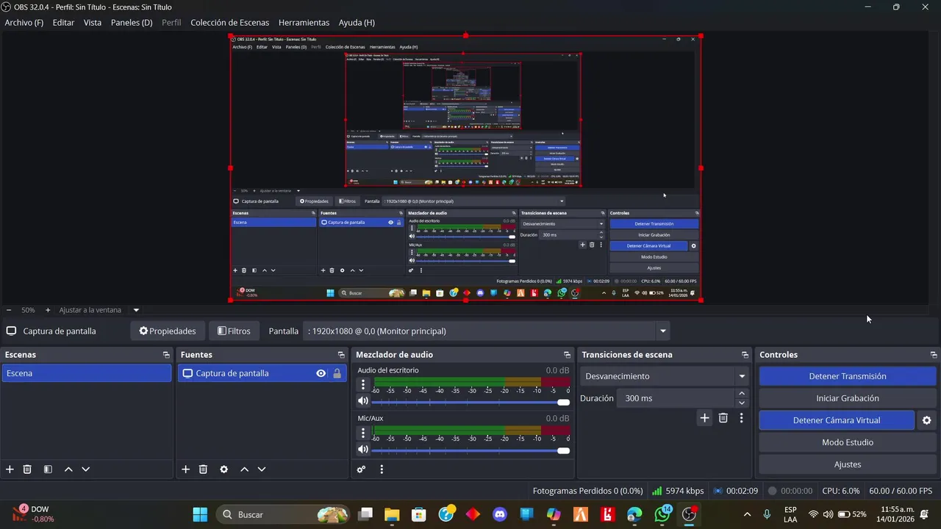
Task: Zoom in preview with plus icon
Action: (48, 310)
